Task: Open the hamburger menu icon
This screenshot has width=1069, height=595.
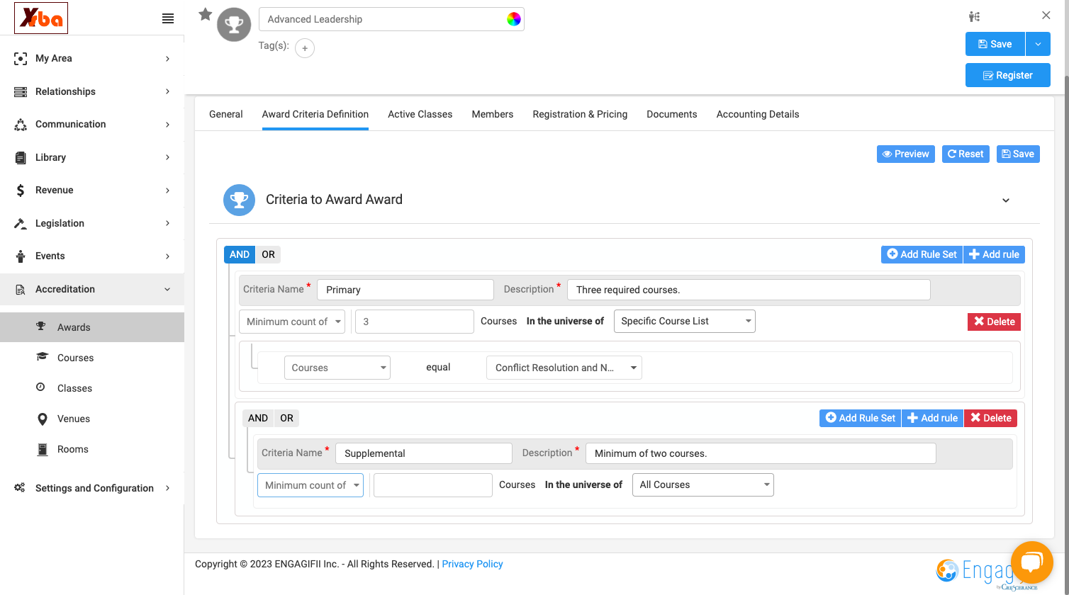Action: (x=168, y=18)
